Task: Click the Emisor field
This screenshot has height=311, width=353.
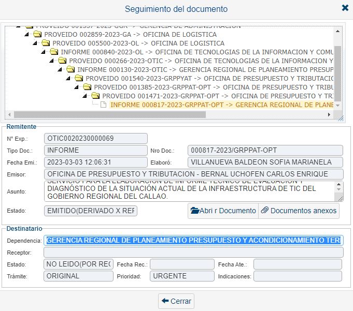Action: [194, 174]
